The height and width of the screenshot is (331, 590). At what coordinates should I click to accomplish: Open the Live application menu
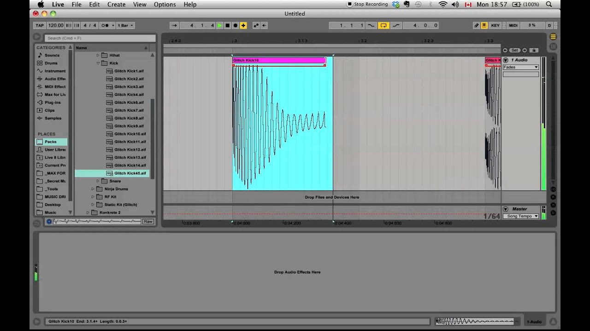point(58,4)
